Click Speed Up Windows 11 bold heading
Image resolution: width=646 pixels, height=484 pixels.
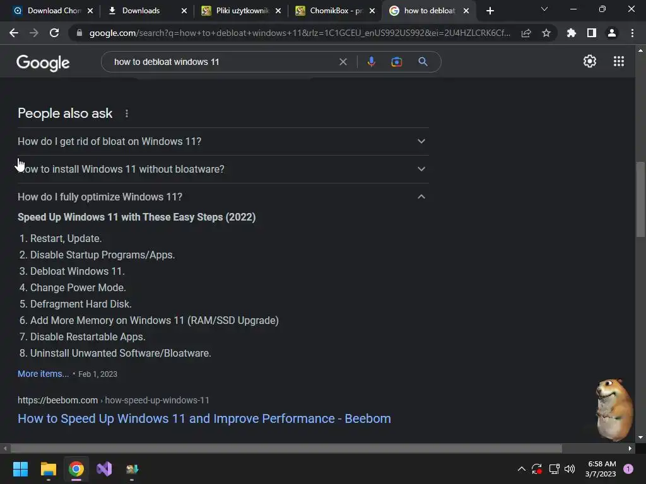coord(137,217)
